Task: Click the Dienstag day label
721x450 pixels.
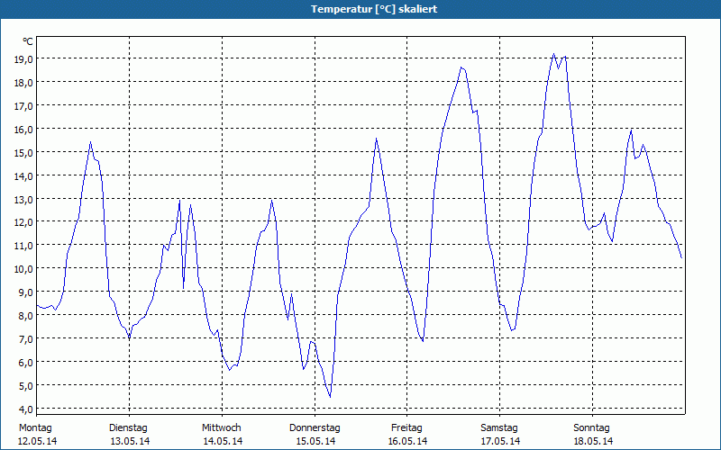Action: [x=128, y=428]
